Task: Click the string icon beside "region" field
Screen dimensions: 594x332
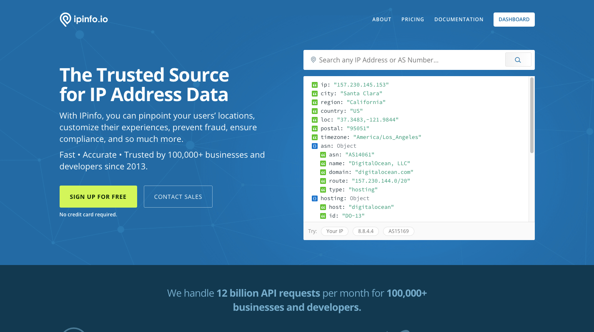Action: coord(315,102)
